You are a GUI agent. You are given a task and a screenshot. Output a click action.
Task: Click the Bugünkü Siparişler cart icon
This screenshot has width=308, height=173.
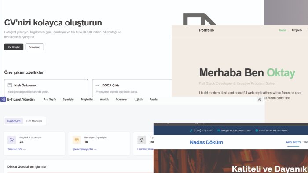(11, 140)
